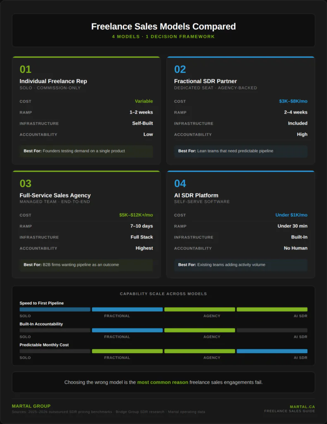Click the AI SDR bar under Speed to First Pipeline
The image size is (327, 424).
272,309
